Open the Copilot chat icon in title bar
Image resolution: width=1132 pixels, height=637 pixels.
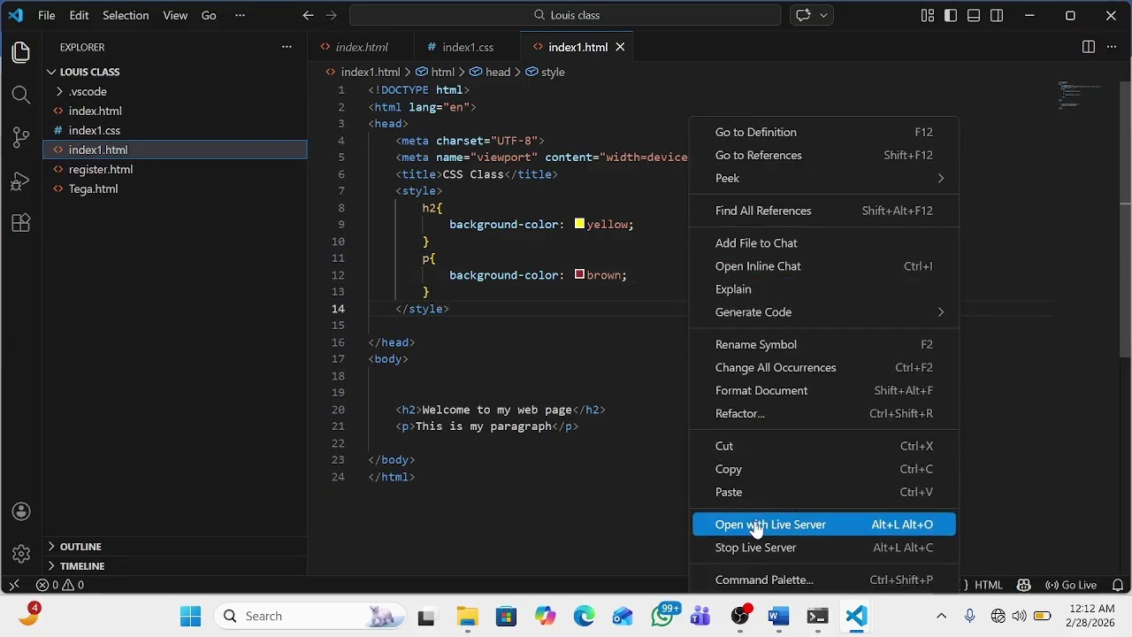click(x=803, y=15)
